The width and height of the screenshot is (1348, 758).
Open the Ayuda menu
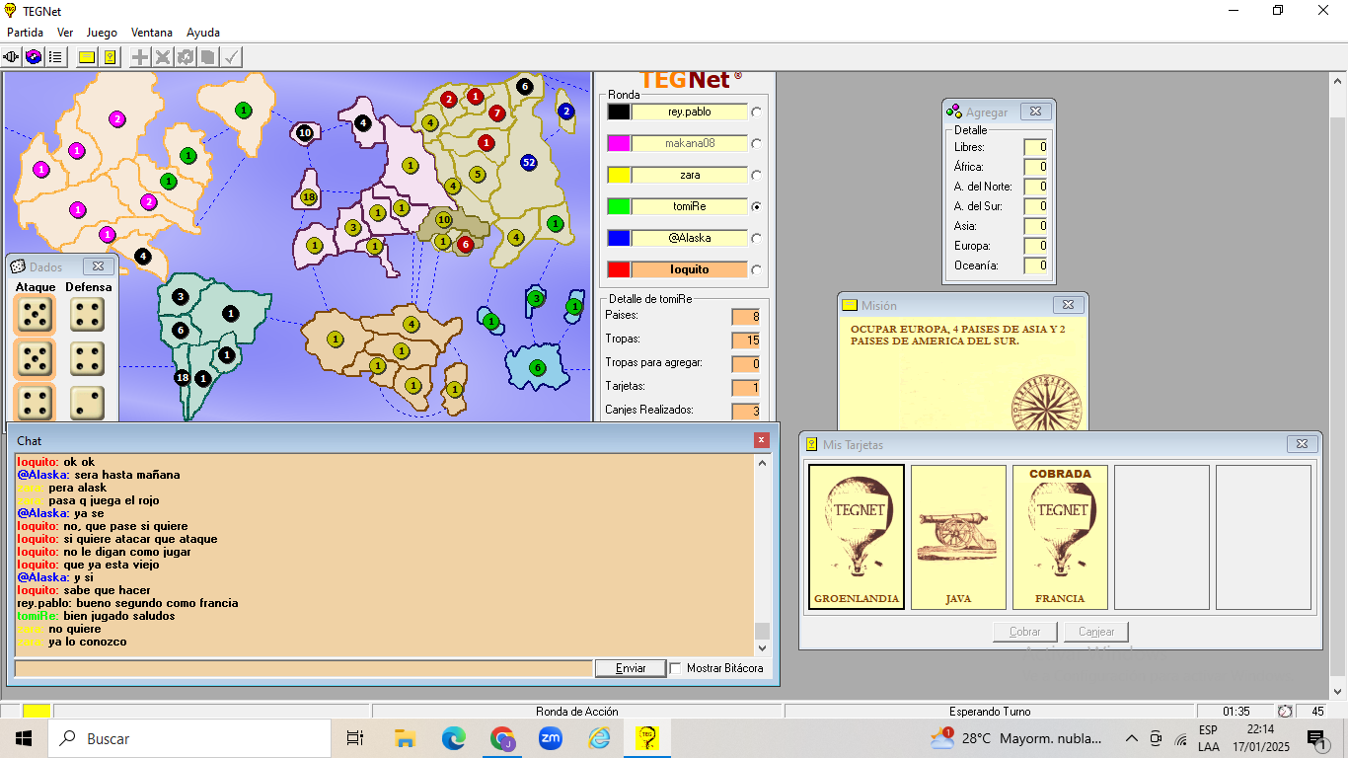click(x=203, y=33)
